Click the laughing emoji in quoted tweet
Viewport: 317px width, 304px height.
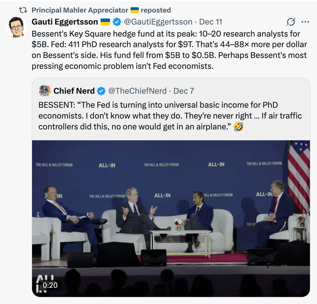point(238,127)
